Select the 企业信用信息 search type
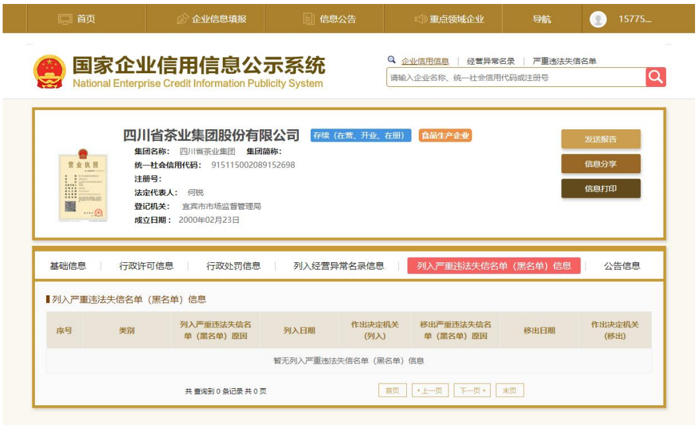Viewport: 699px width, 429px height. tap(425, 61)
